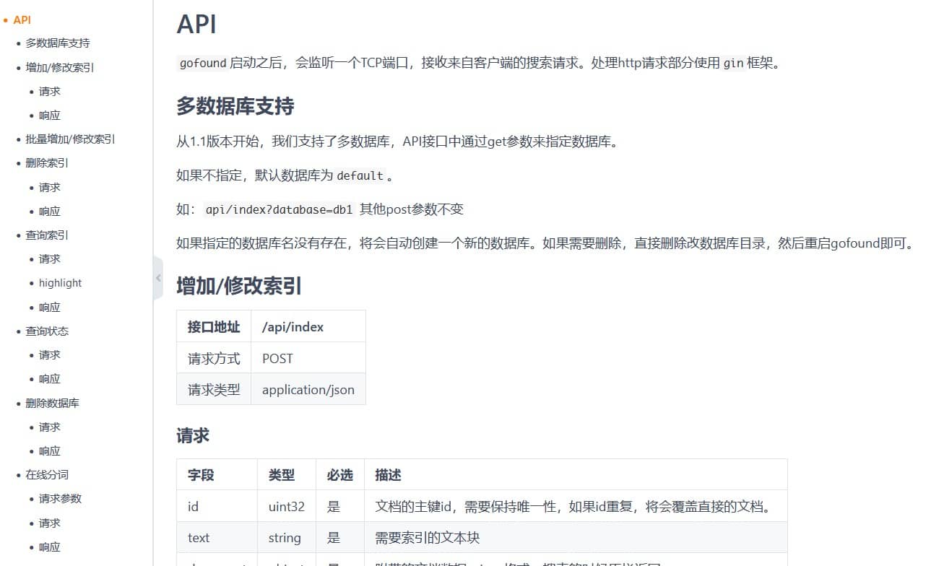This screenshot has width=931, height=566.
Task: Select 删除数据库 in the sidebar
Action: [52, 404]
